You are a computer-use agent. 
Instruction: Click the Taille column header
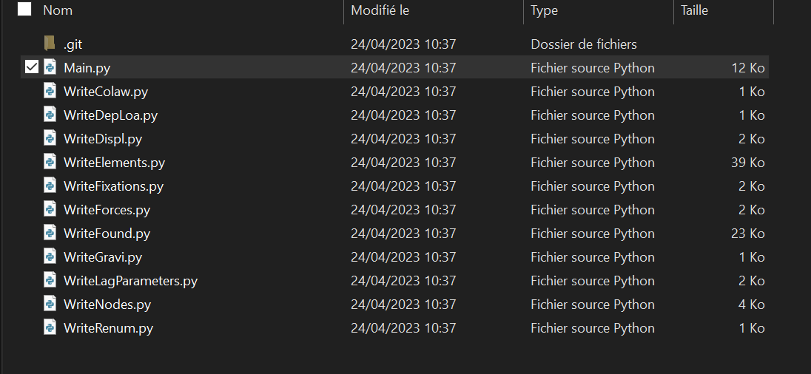(x=694, y=10)
